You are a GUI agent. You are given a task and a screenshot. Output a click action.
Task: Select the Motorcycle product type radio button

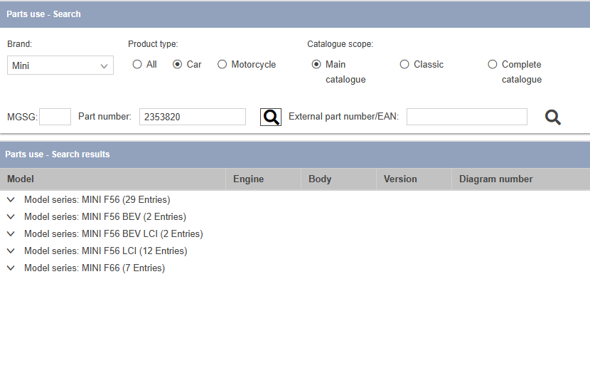[222, 64]
